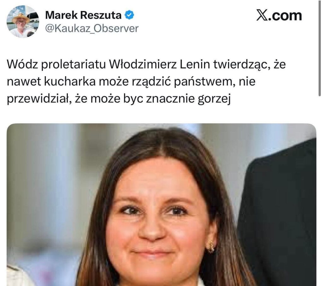Click the dark suit figure in the photo
The image size is (323, 286).
pyautogui.click(x=278, y=212)
